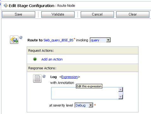Click the green Add an Action bullet
The width and height of the screenshot is (151, 114).
(x=35, y=59)
